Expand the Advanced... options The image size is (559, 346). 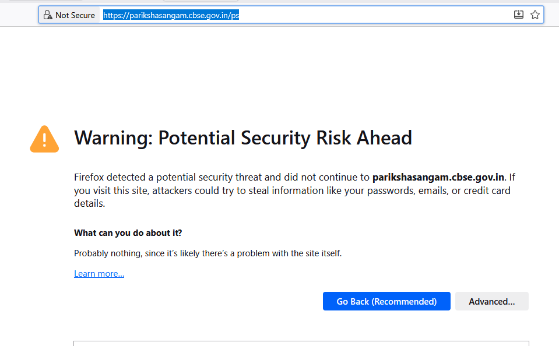click(x=491, y=301)
